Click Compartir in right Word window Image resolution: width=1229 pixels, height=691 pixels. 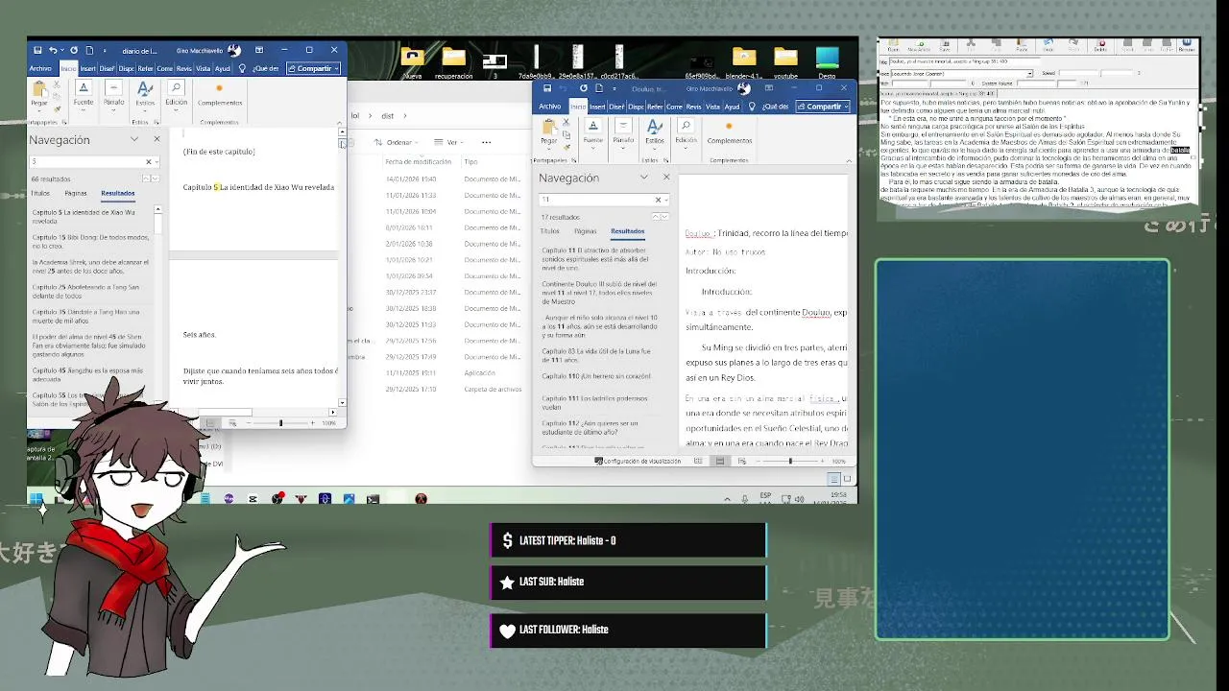[824, 107]
